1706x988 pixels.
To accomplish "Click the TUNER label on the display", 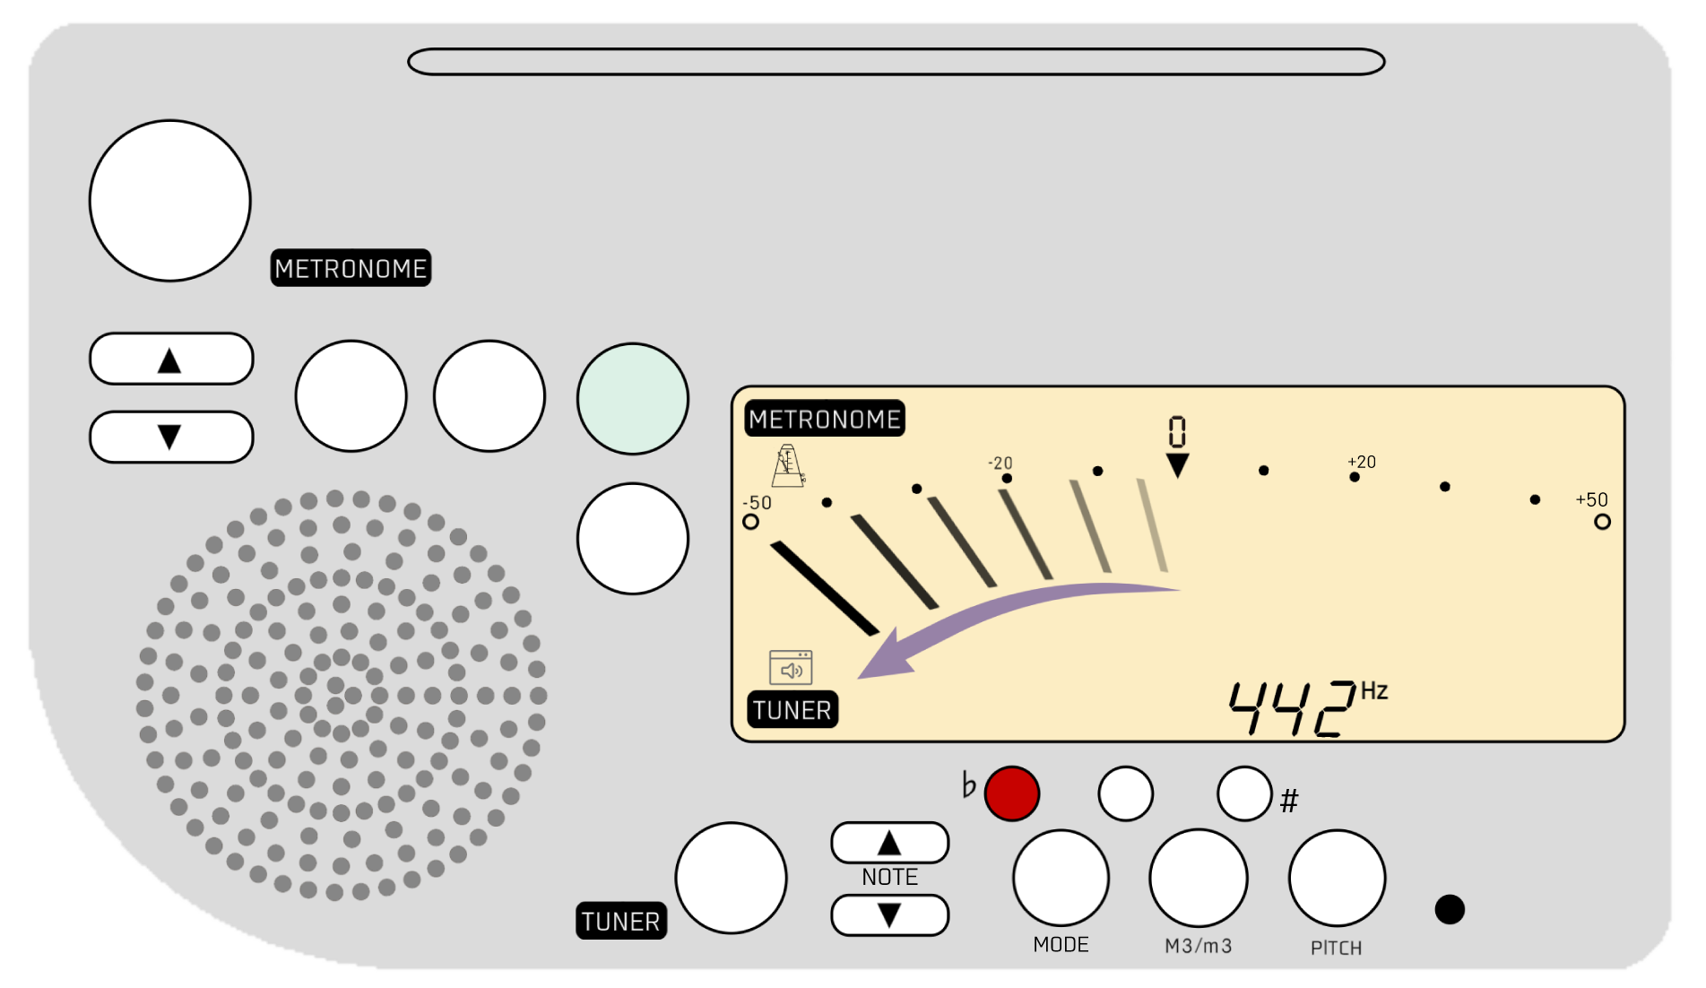I will point(792,710).
